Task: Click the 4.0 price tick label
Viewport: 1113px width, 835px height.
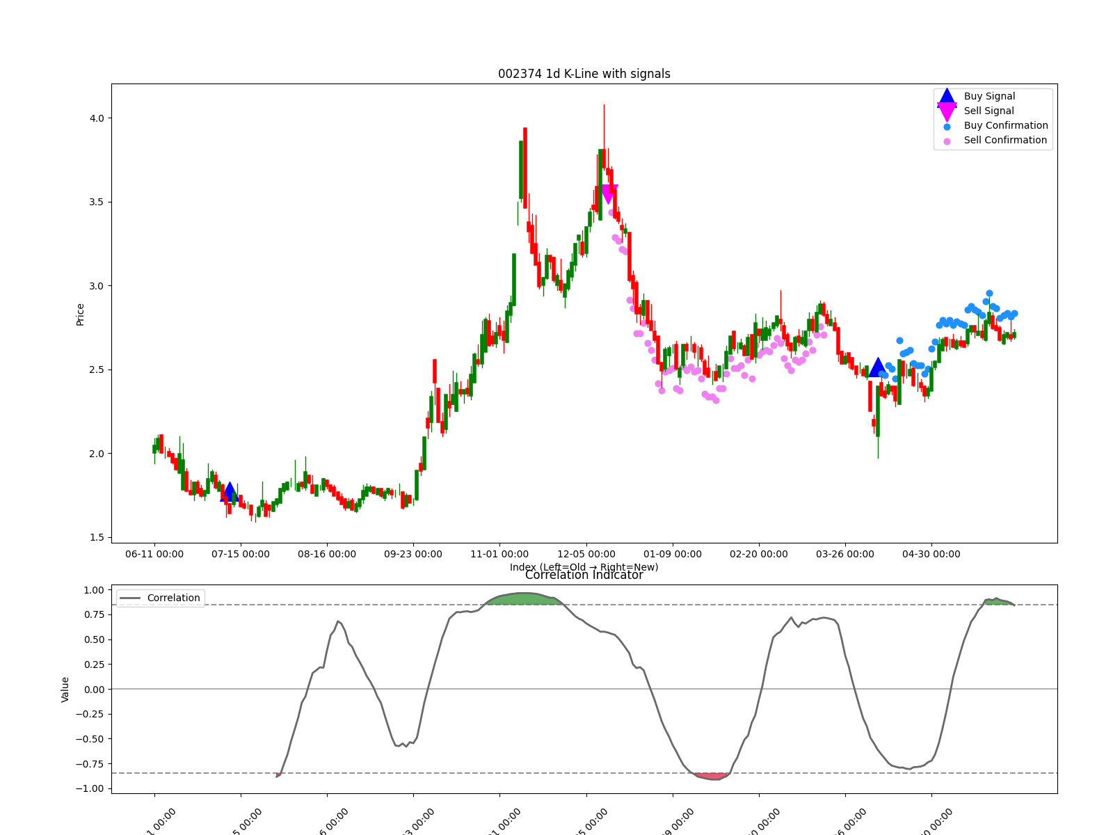Action: coord(97,118)
